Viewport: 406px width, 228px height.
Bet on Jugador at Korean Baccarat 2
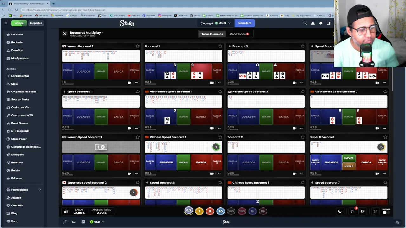83,71
